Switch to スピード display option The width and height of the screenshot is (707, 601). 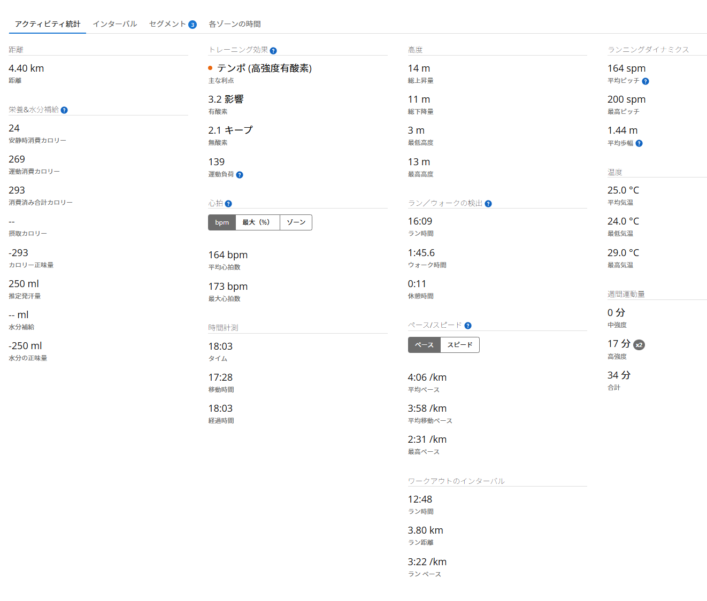tap(460, 345)
